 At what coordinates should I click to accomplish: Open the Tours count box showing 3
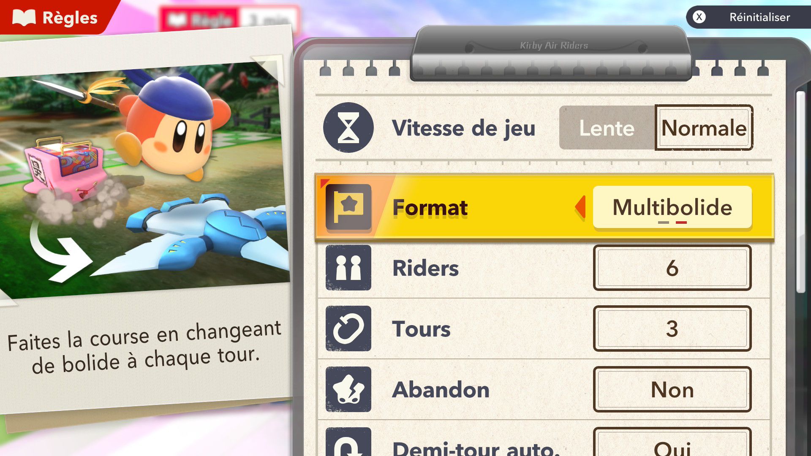(672, 328)
